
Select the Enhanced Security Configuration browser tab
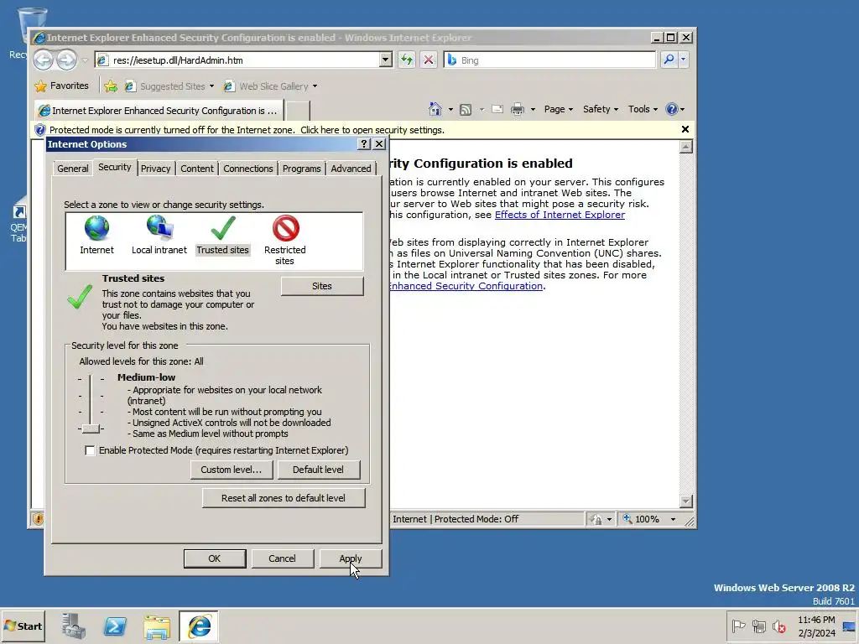[x=159, y=110]
